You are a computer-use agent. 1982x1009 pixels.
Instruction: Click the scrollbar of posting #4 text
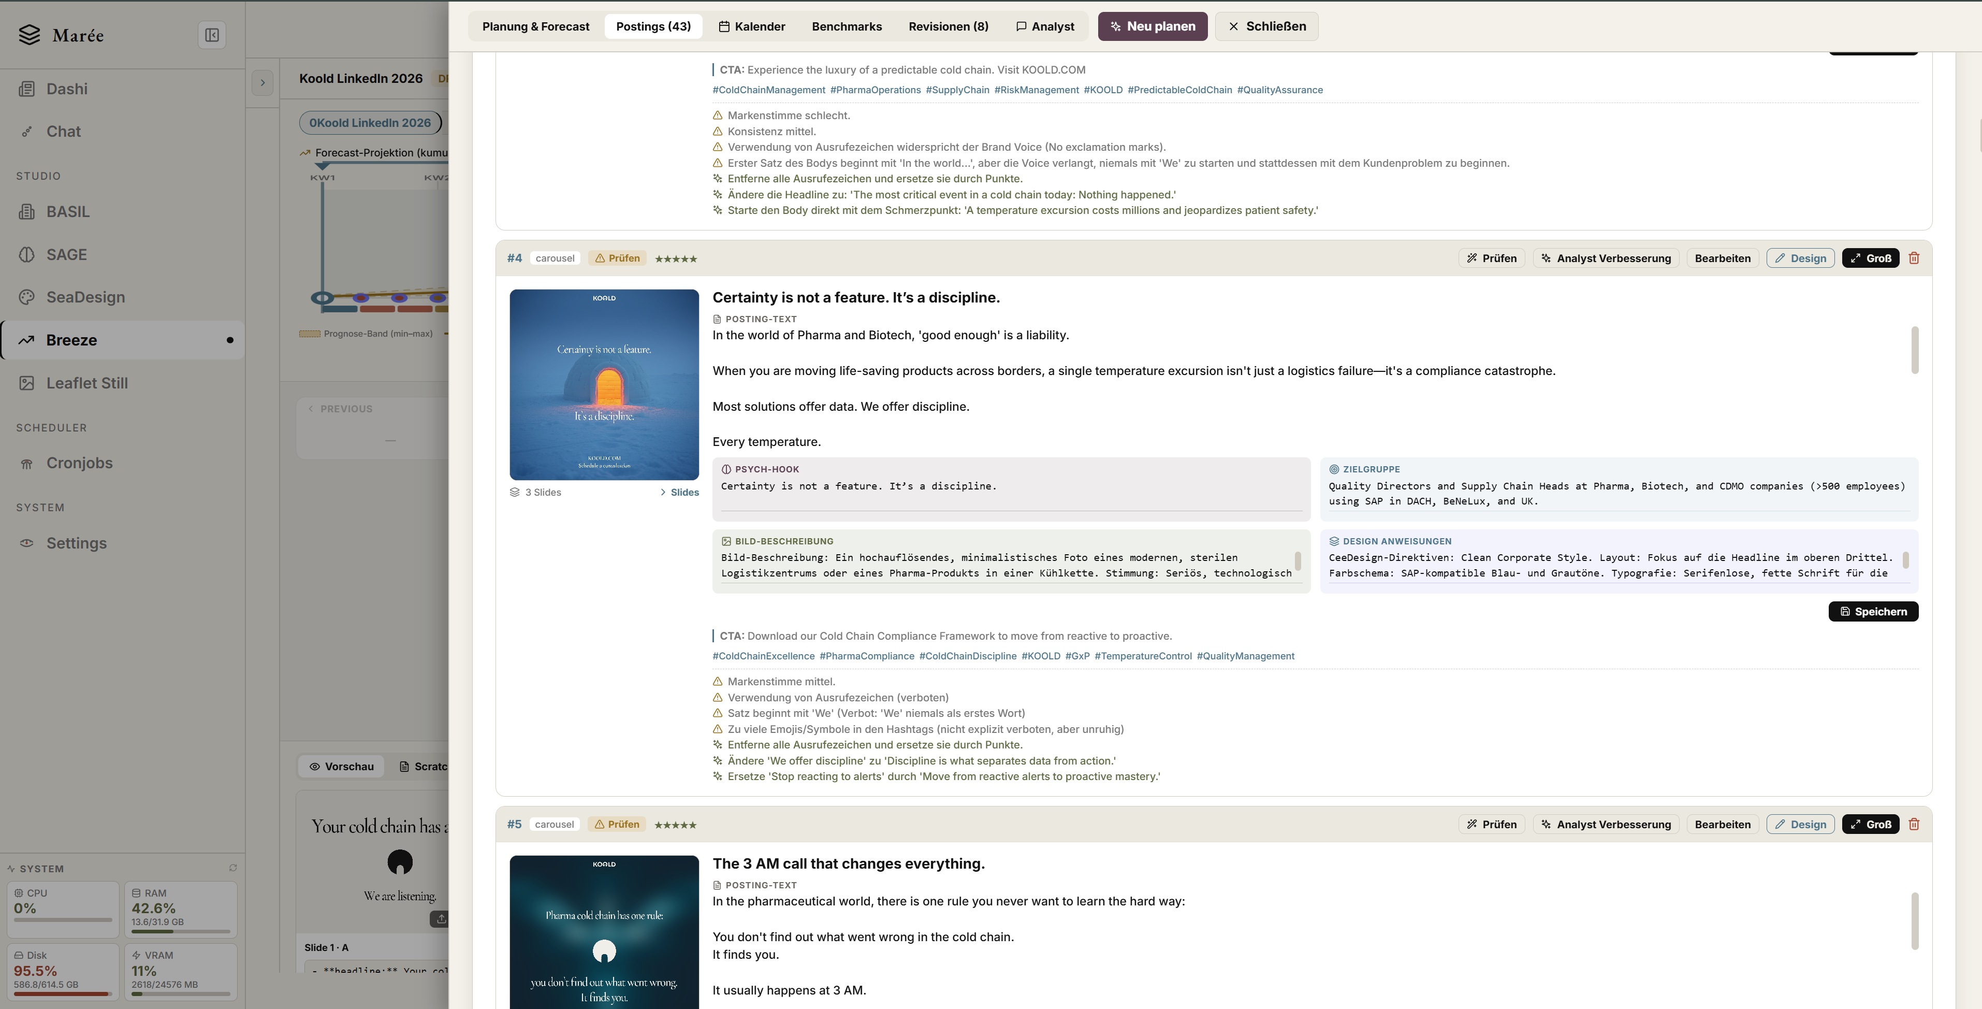click(1914, 350)
